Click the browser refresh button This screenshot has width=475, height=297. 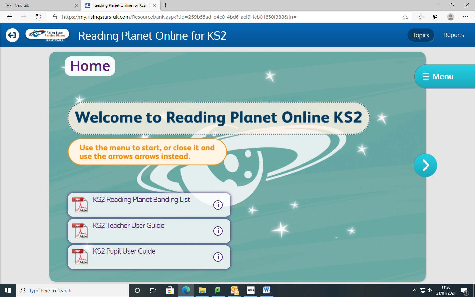(x=38, y=17)
